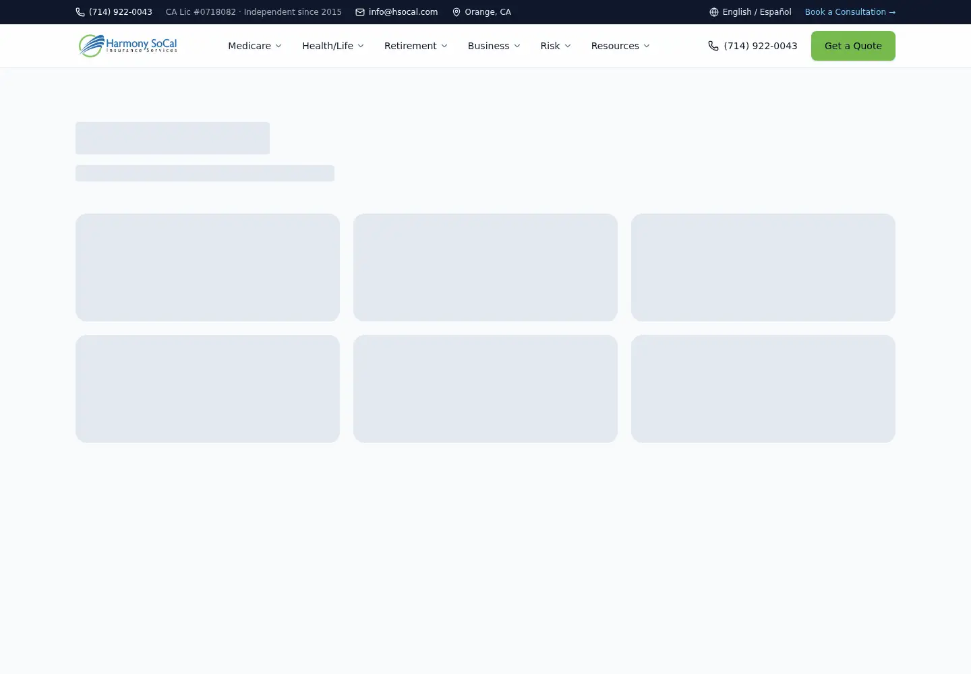The image size is (971, 674).
Task: Click the Orange, CA location text
Action: (x=488, y=12)
